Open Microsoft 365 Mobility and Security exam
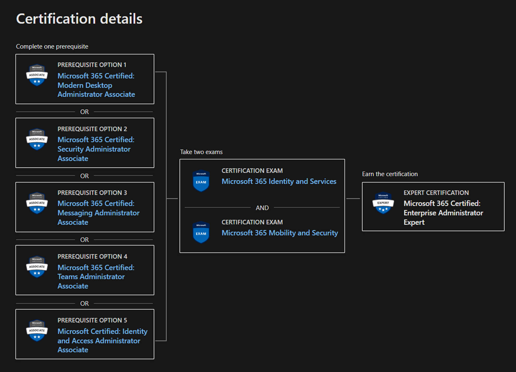The width and height of the screenshot is (516, 372). pos(280,233)
